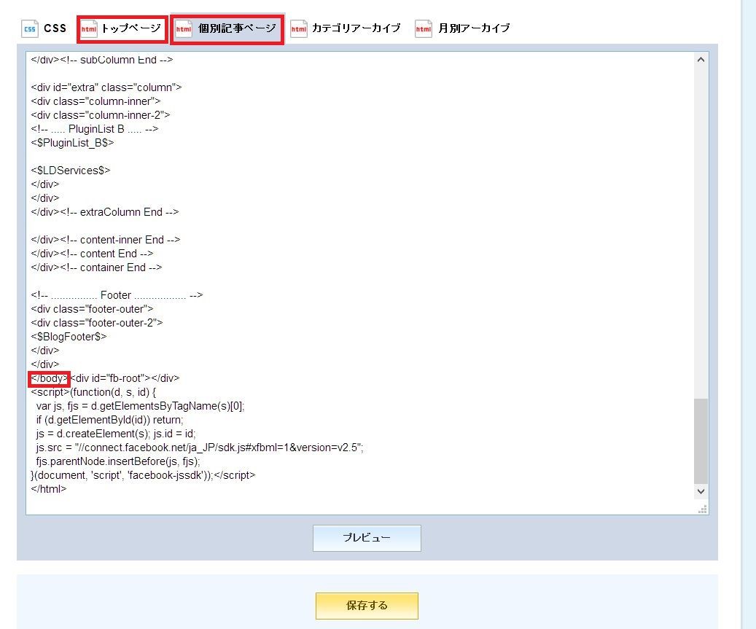The height and width of the screenshot is (629, 756).
Task: Click the div id="fb-root" text
Action: click(125, 378)
